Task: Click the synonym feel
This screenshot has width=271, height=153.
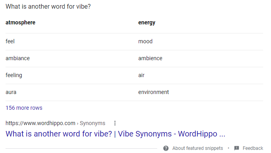Action: click(x=10, y=41)
